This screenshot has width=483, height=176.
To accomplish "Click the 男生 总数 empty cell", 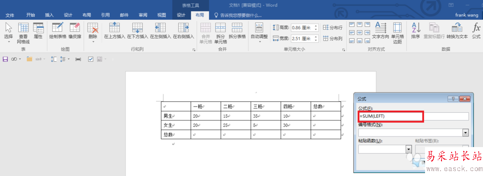I will 326,116.
